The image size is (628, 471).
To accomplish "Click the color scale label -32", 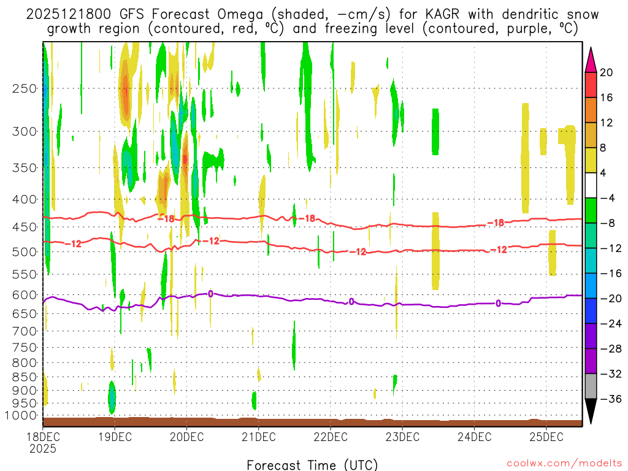I will tap(611, 374).
